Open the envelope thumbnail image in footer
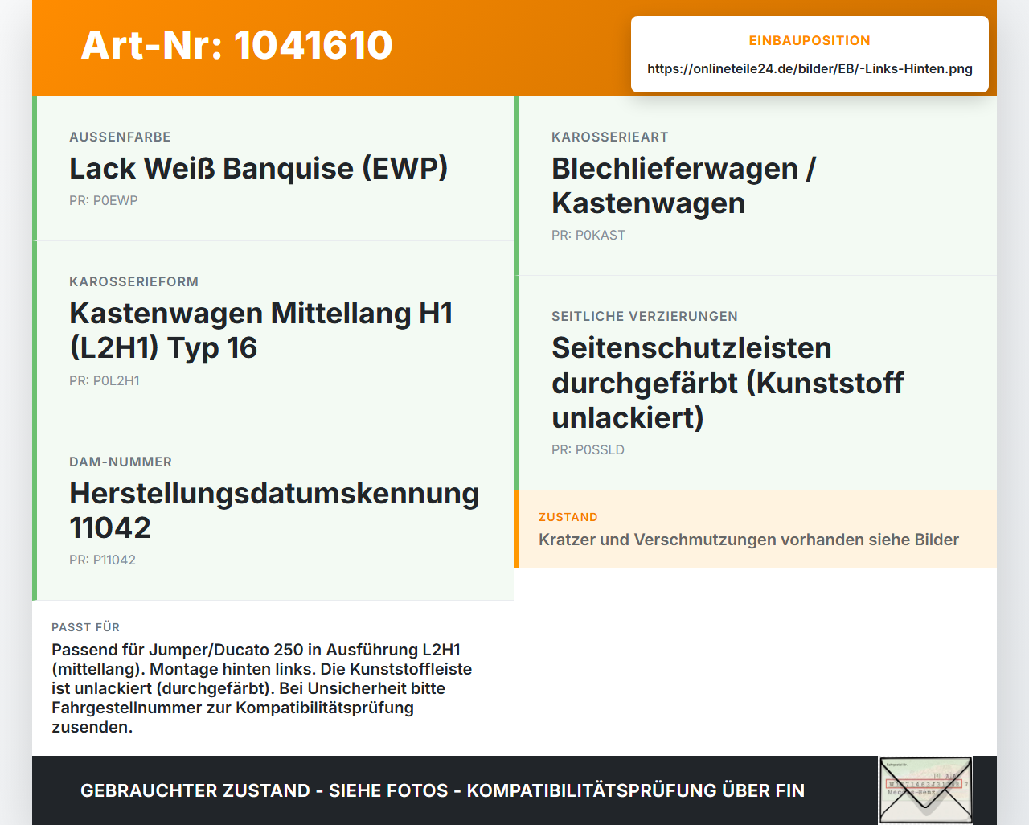 click(925, 790)
